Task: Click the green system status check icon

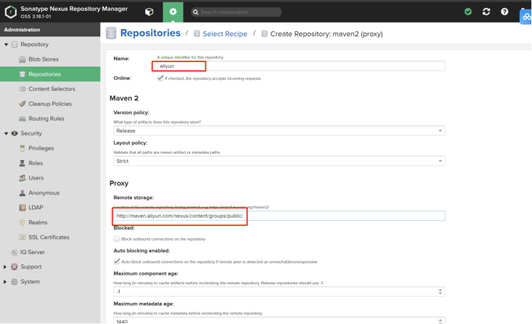Action: [468, 12]
